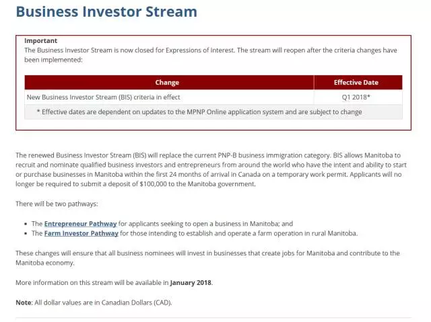Click the bullet before Entrepreneur Pathway
This screenshot has height=322, width=431.
25,223
